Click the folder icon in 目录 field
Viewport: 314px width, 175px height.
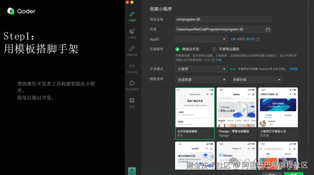[268, 30]
